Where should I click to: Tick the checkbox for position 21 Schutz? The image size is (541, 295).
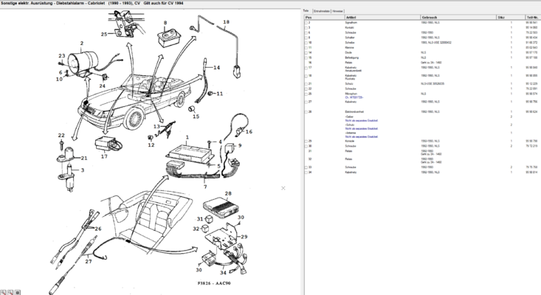coord(306,84)
